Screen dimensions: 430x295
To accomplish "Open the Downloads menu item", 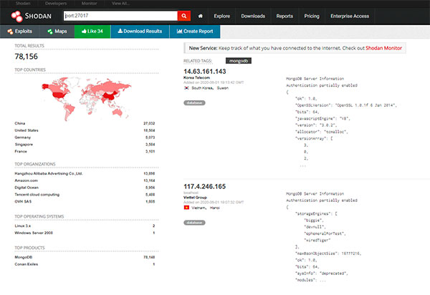I will pos(253,16).
